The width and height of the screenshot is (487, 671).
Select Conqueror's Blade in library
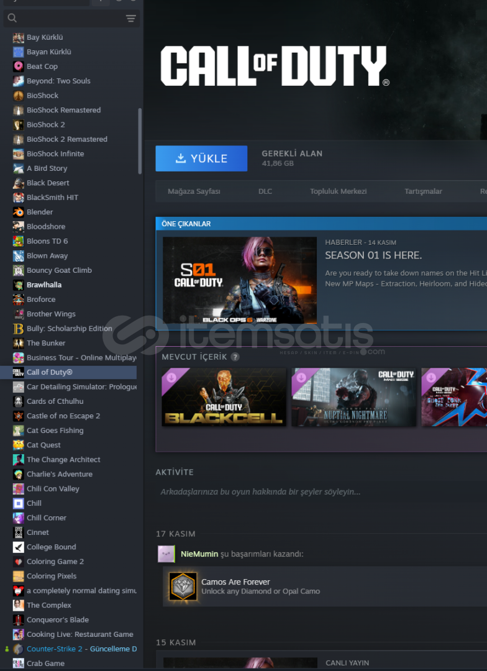(x=58, y=619)
